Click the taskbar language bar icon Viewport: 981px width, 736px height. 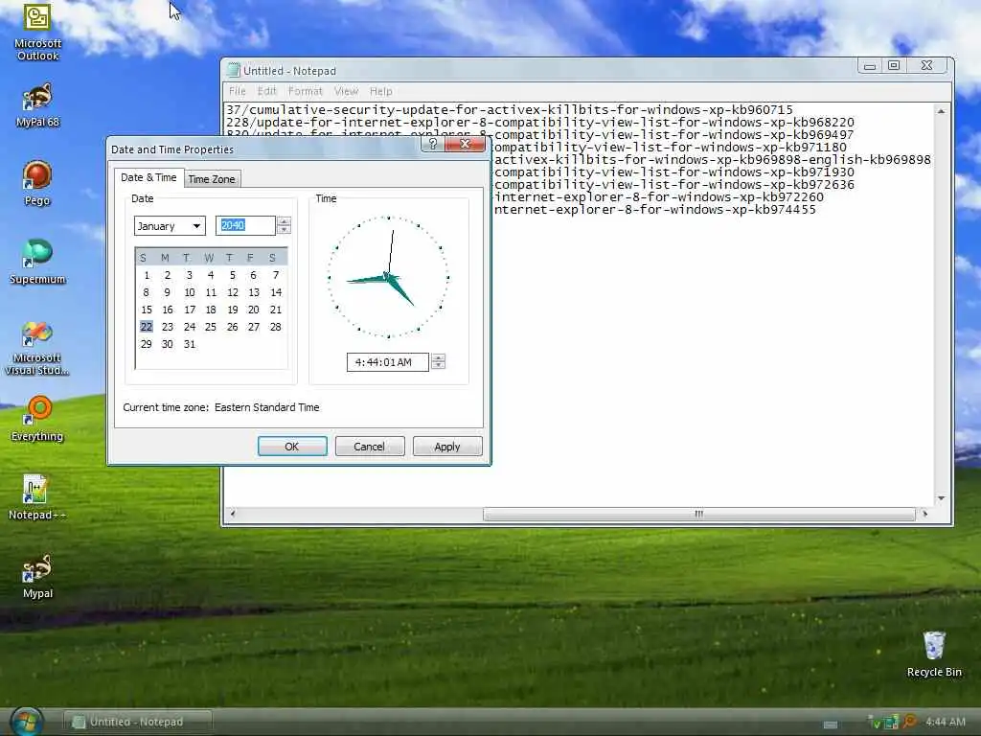[x=831, y=724]
